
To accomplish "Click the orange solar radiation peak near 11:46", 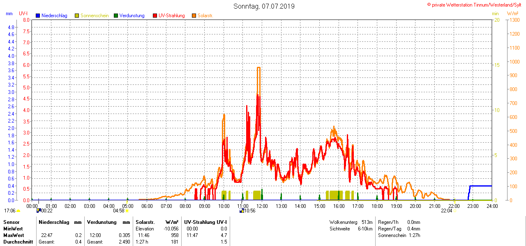I will coord(258,68).
